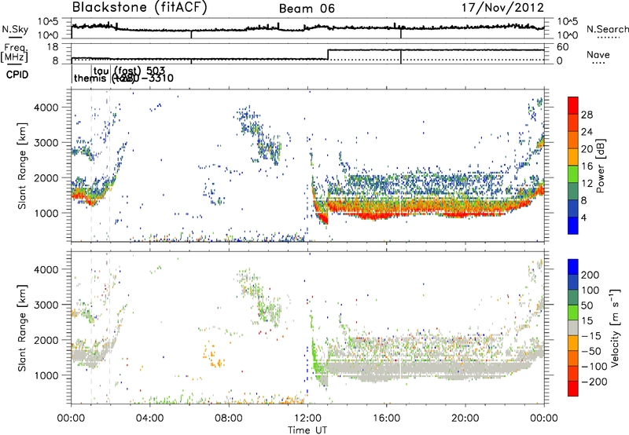The height and width of the screenshot is (435, 629).
Task: Click the 'Time UT' axis label
Action: pos(307,430)
